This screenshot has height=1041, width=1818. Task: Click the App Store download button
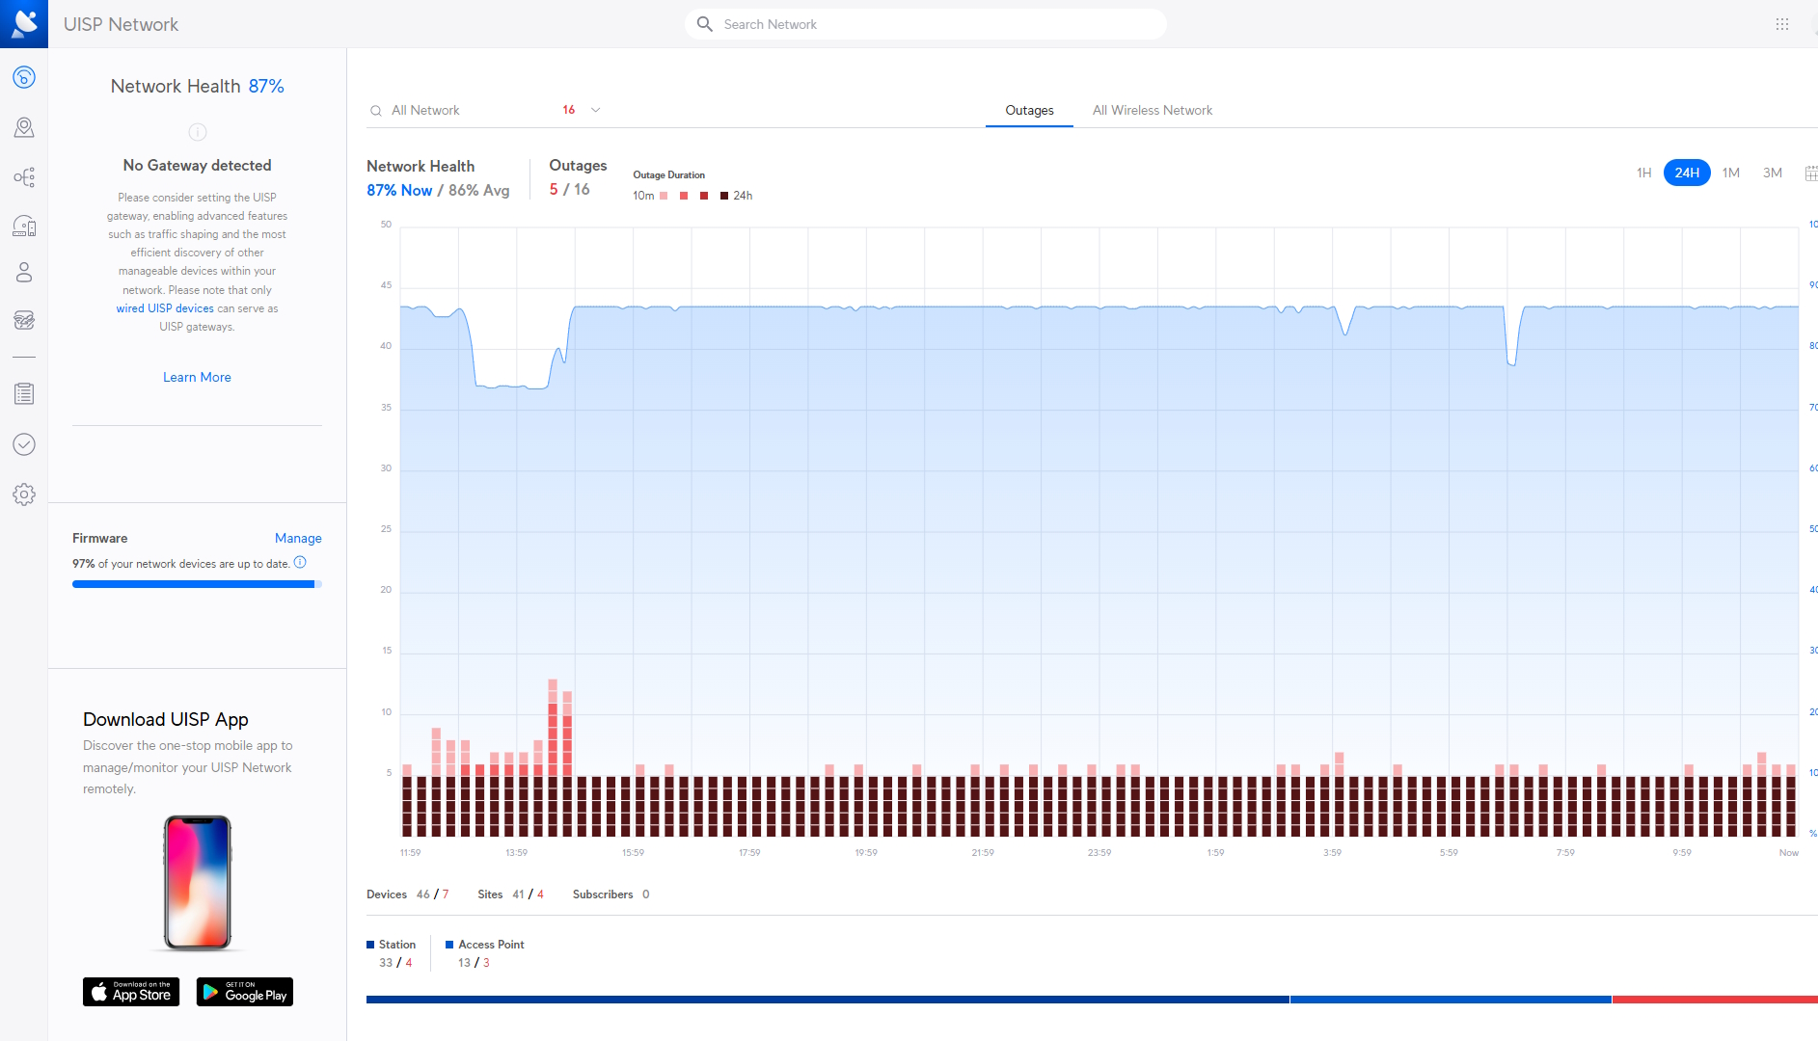[x=131, y=992]
